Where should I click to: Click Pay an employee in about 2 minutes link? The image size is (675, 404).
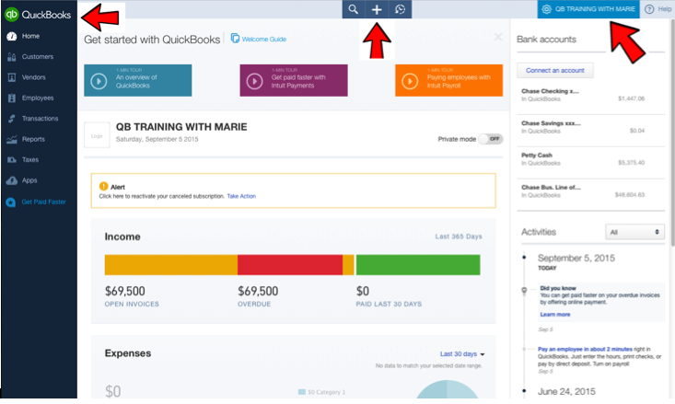click(x=585, y=350)
